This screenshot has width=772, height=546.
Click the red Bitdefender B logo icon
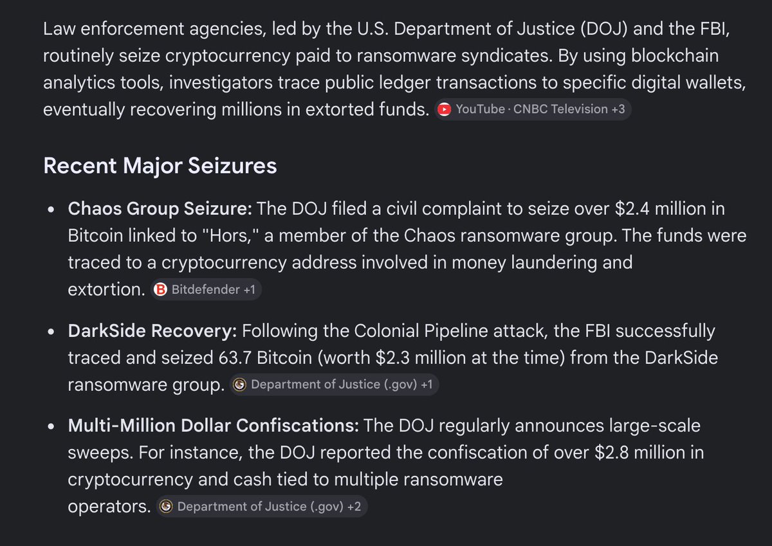pos(160,290)
